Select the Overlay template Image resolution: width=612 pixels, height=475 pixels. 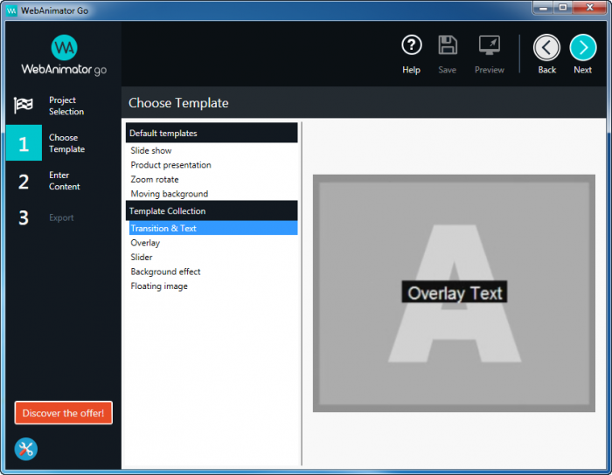click(x=145, y=243)
